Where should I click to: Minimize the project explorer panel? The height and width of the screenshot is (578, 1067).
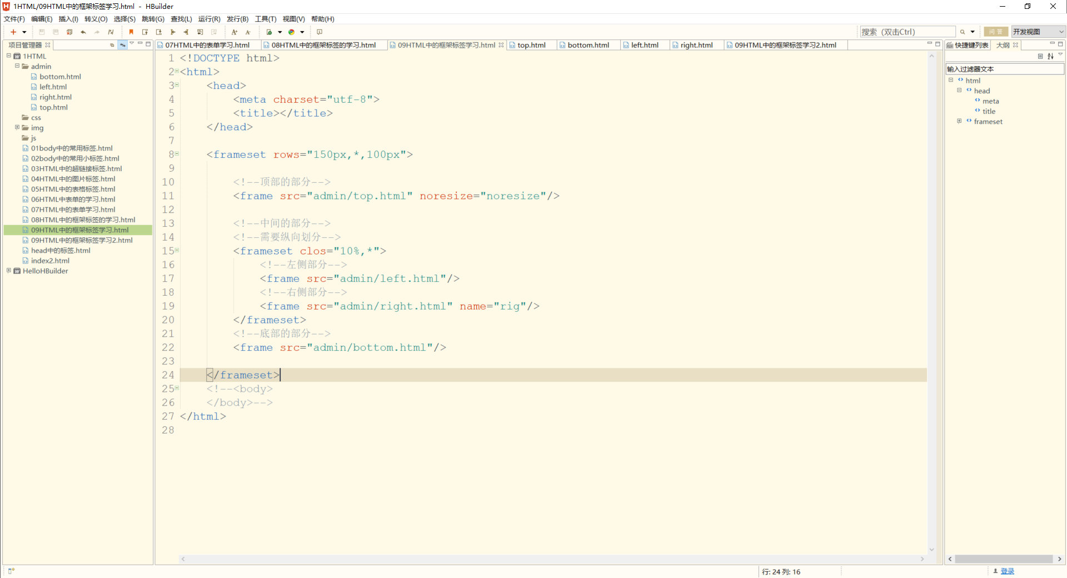(140, 44)
